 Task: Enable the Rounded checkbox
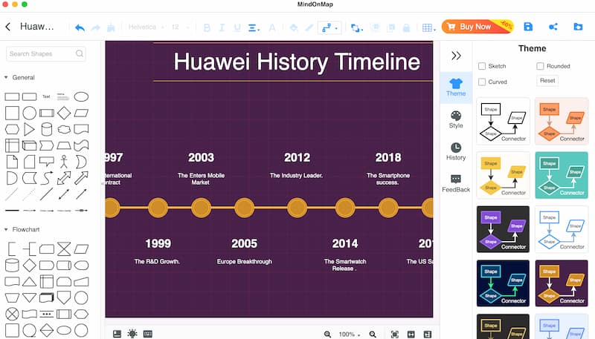[x=541, y=66]
